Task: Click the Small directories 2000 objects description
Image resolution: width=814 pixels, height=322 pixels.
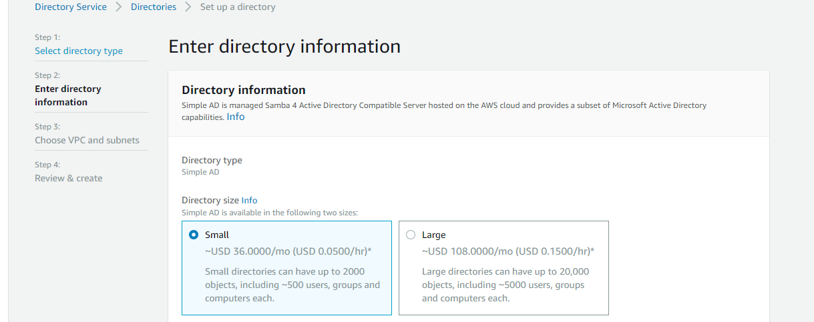Action: tap(292, 285)
